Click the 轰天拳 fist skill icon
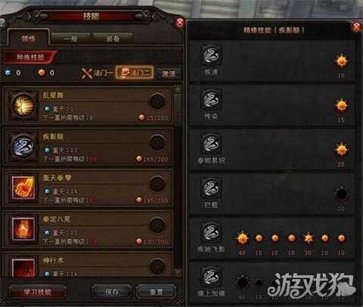Viewport: 363px width, 307px height. (x=23, y=188)
